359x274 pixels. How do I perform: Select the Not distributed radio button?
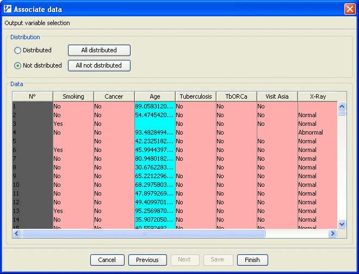(x=18, y=66)
